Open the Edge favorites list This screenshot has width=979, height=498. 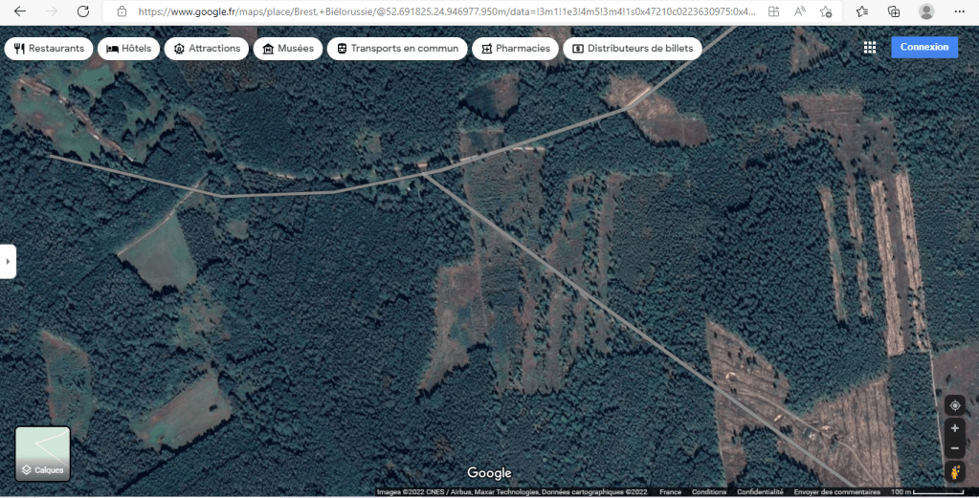coord(861,11)
